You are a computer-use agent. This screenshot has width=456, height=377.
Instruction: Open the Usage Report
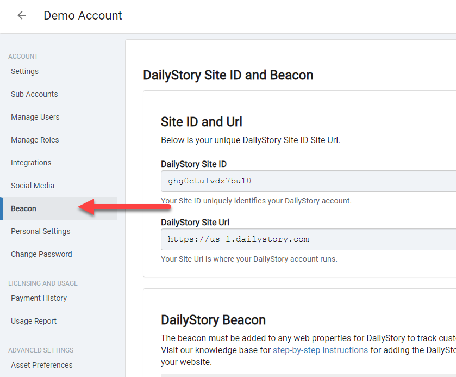[34, 321]
